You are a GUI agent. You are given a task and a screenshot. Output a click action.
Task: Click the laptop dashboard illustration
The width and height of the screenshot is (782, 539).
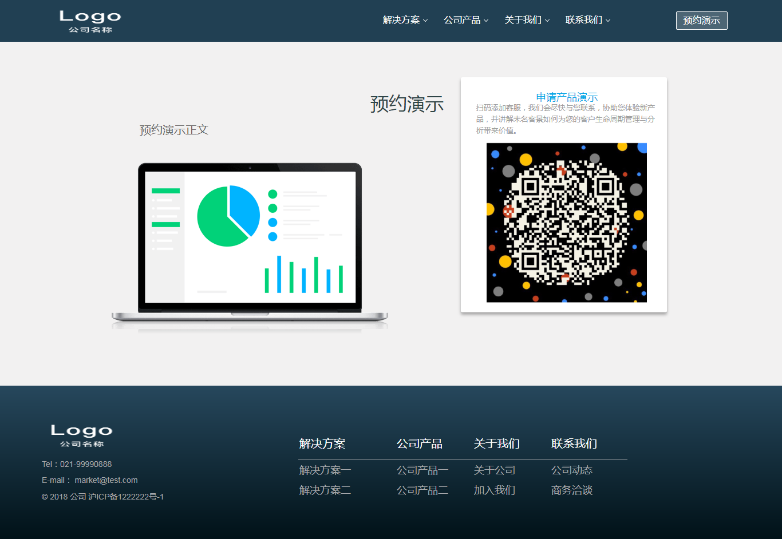click(250, 247)
